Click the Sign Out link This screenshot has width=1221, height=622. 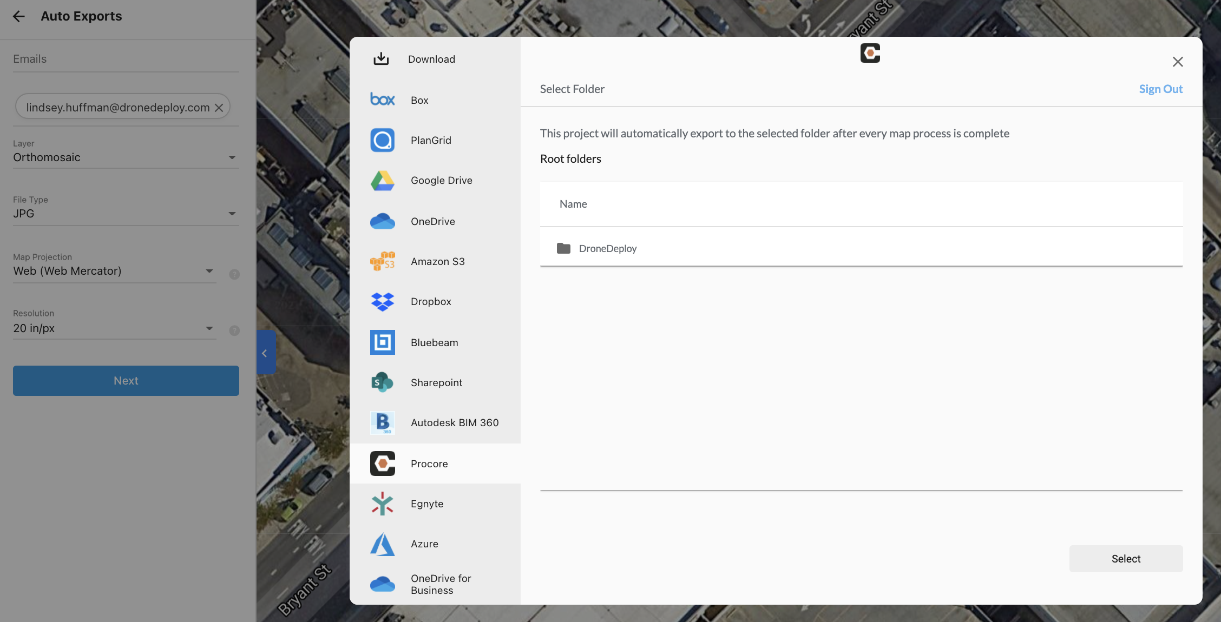[1160, 89]
